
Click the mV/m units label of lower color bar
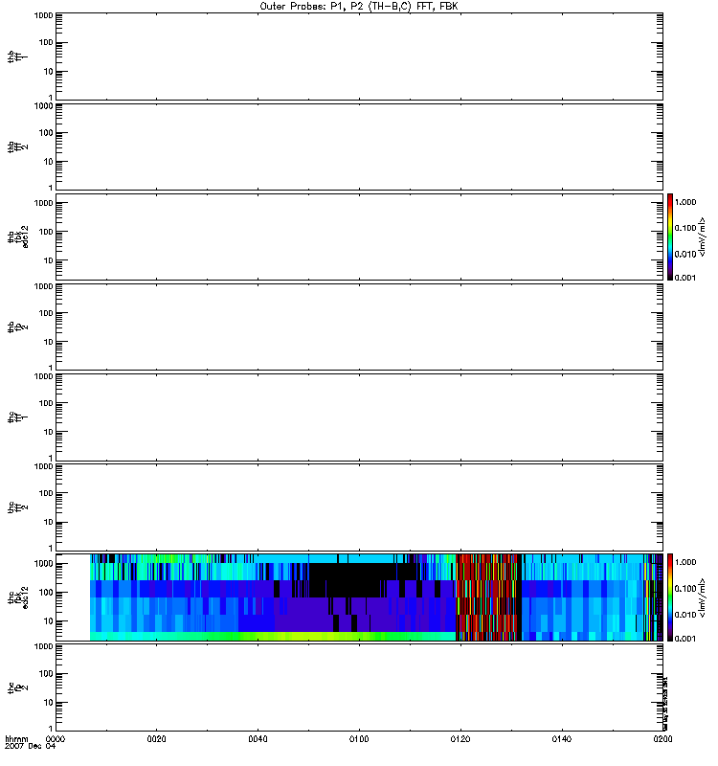coord(703,597)
